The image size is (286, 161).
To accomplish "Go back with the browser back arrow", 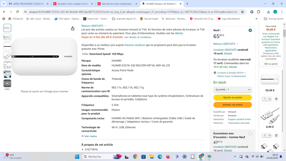I will 4,12.
